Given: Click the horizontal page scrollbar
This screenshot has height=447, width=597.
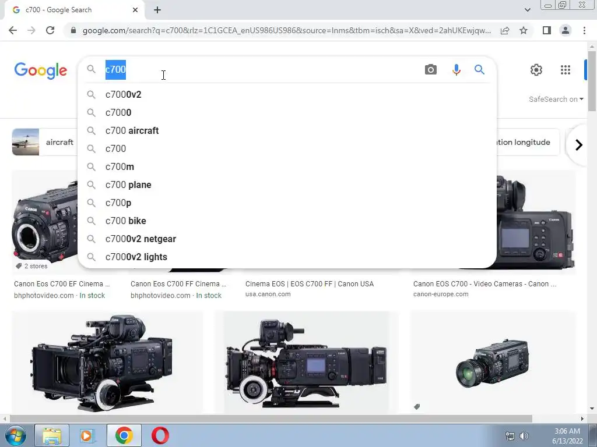Looking at the screenshot, I should click(271, 419).
